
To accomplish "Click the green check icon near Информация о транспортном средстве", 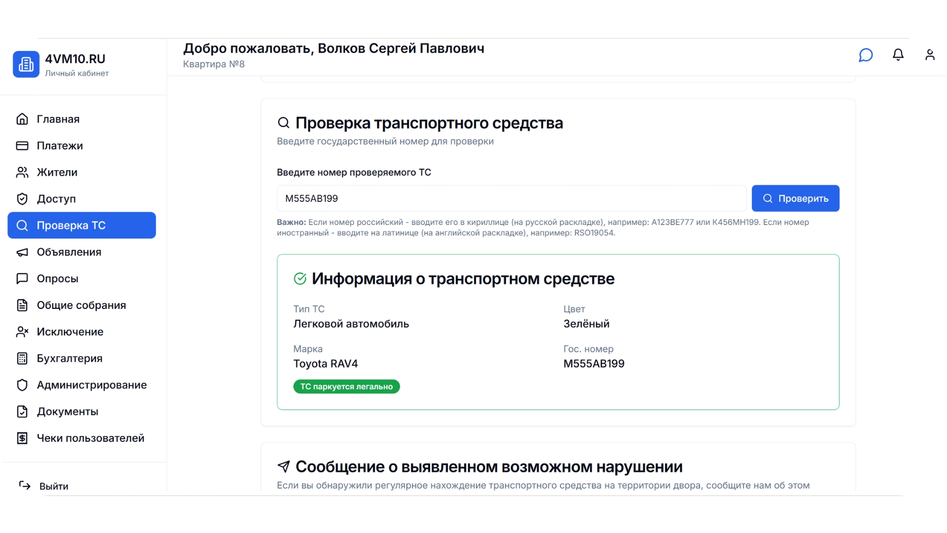I will tap(300, 278).
